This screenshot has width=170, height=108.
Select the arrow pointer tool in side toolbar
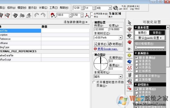point(130,23)
